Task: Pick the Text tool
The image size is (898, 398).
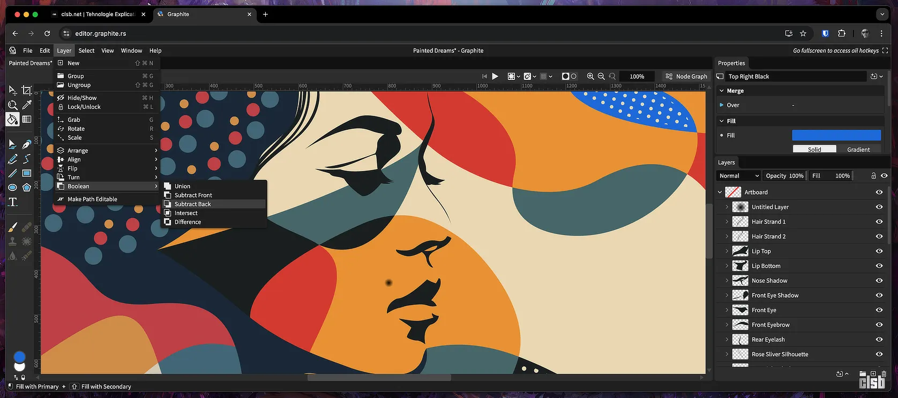Action: 13,202
